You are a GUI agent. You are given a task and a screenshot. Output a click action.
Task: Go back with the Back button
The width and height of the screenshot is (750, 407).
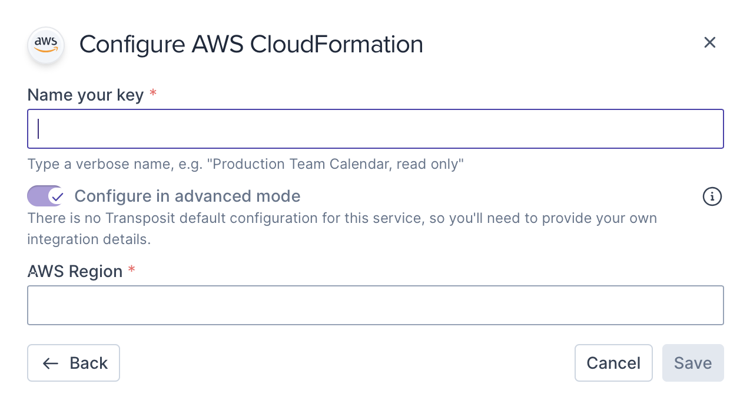(74, 363)
